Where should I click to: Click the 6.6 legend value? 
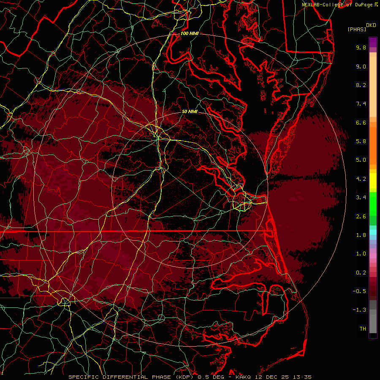pos(361,122)
